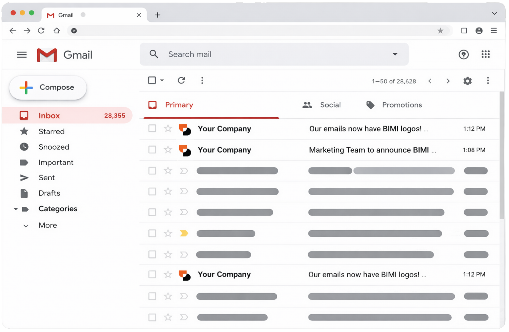
Task: Check the Marketing Team email checkbox
Action: pos(152,149)
